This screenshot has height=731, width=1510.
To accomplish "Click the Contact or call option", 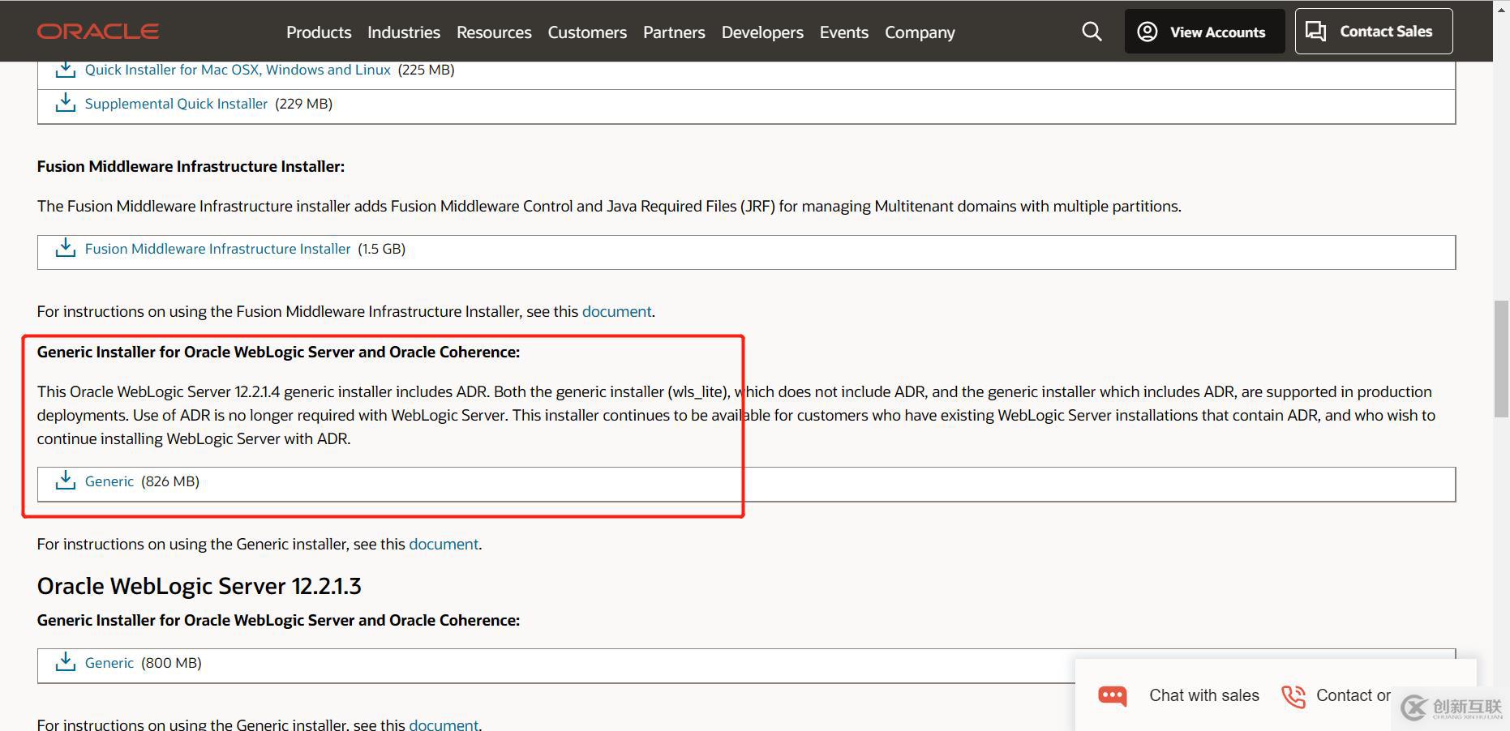I will [1353, 695].
